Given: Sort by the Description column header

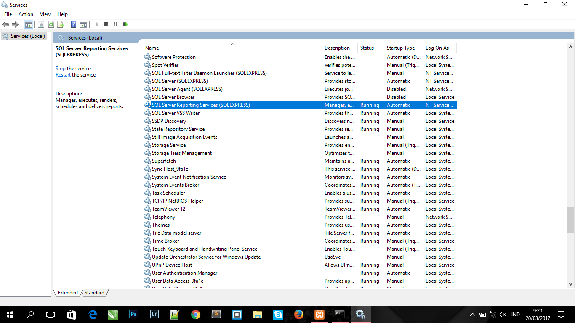Looking at the screenshot, I should click(340, 48).
